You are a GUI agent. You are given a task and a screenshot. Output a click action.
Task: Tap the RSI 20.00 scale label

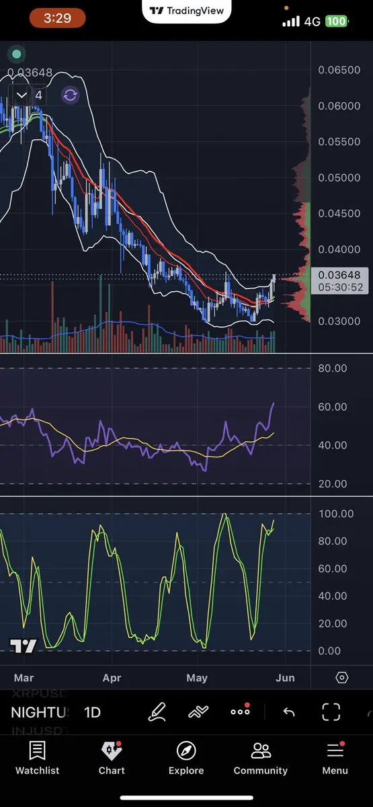pos(333,484)
